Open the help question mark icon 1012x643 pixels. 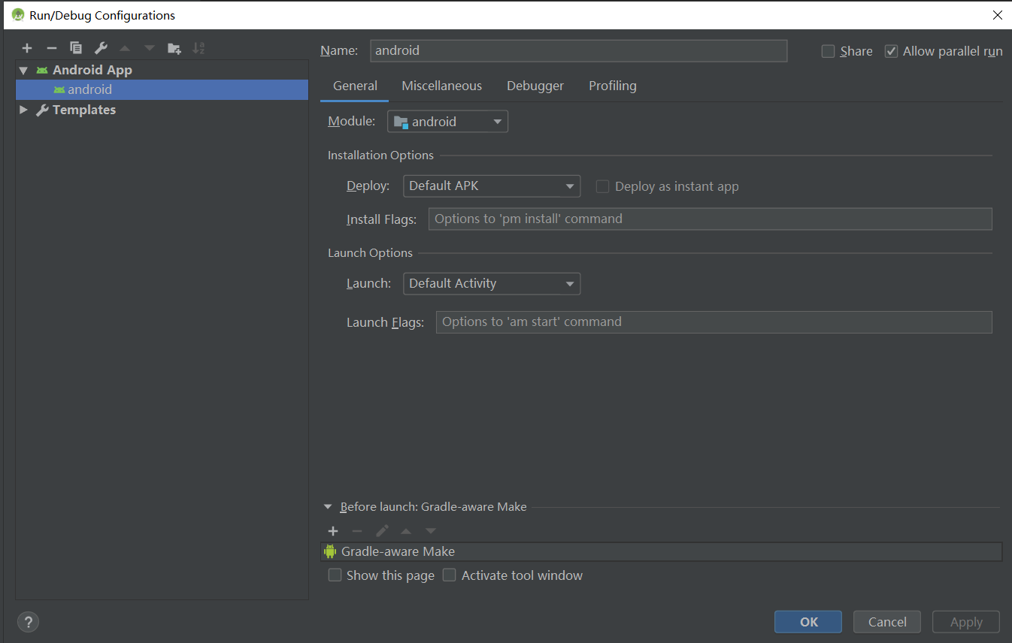point(28,622)
